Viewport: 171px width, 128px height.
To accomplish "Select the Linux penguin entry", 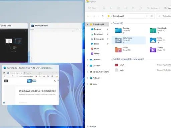I will tap(94, 84).
